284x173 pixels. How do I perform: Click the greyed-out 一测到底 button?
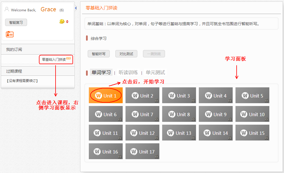tap(154, 54)
